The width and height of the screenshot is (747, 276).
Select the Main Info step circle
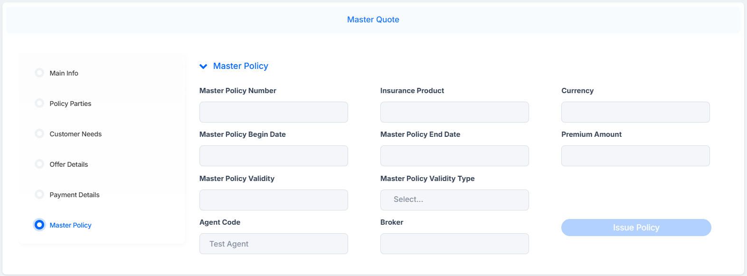pyautogui.click(x=39, y=73)
